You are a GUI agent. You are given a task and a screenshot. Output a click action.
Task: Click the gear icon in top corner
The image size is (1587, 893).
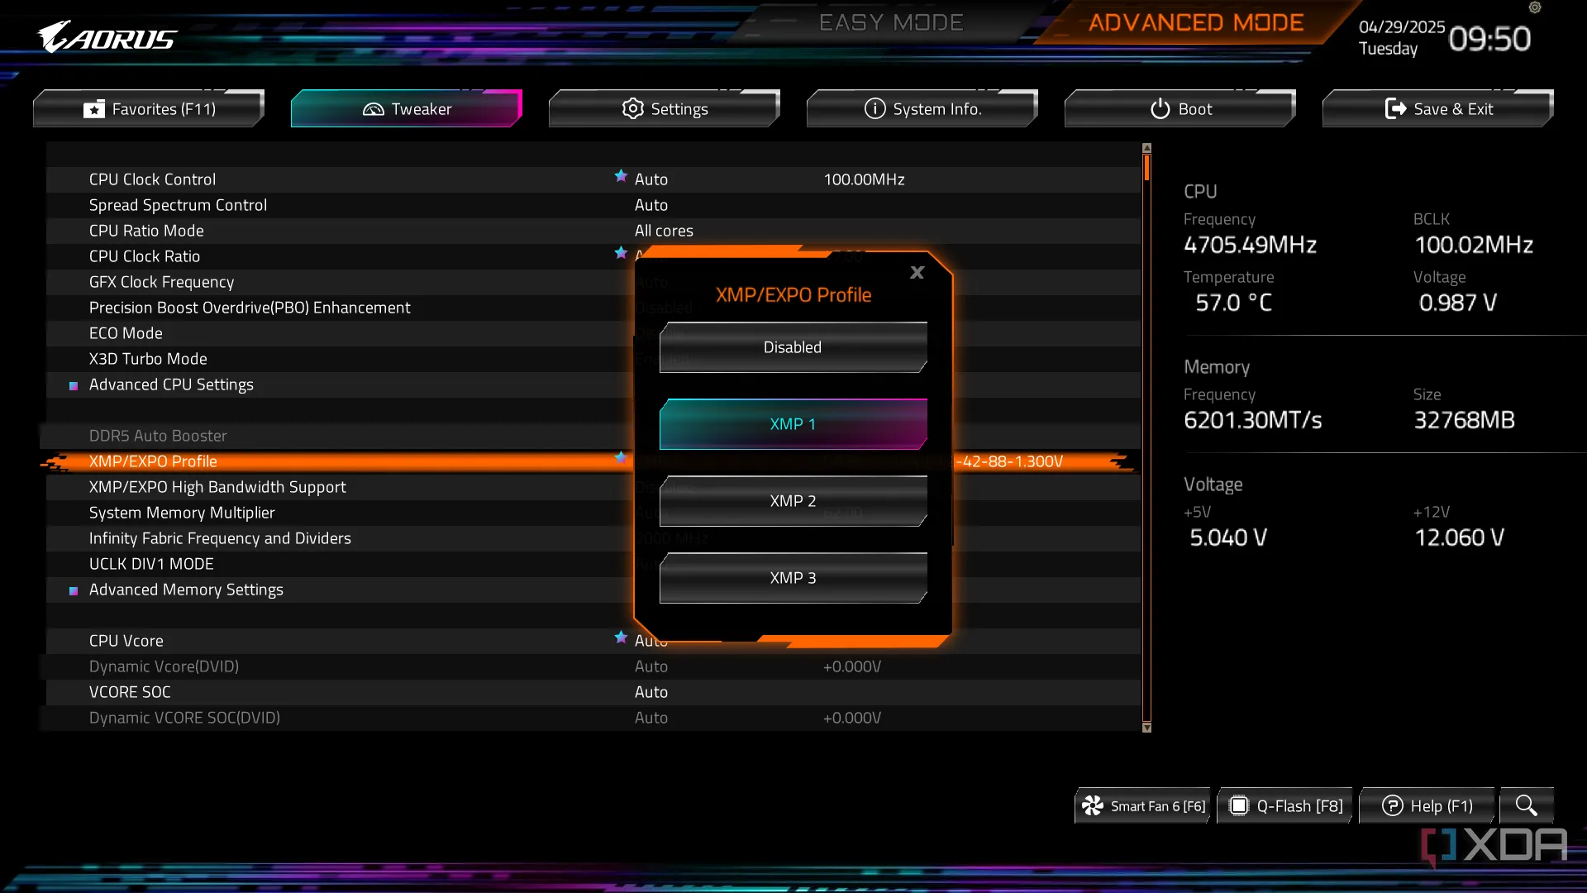pos(1535,7)
